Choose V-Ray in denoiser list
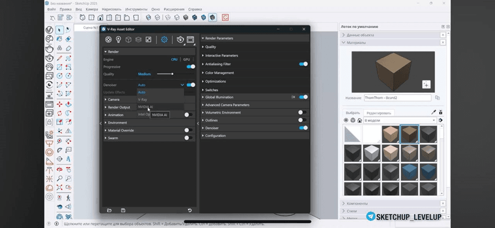Image resolution: width=495 pixels, height=228 pixels. pos(161,99)
